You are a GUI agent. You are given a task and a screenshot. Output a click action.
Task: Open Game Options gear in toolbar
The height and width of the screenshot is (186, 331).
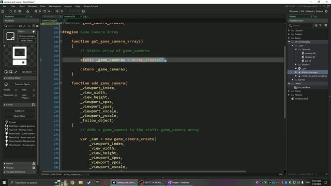coord(57,11)
